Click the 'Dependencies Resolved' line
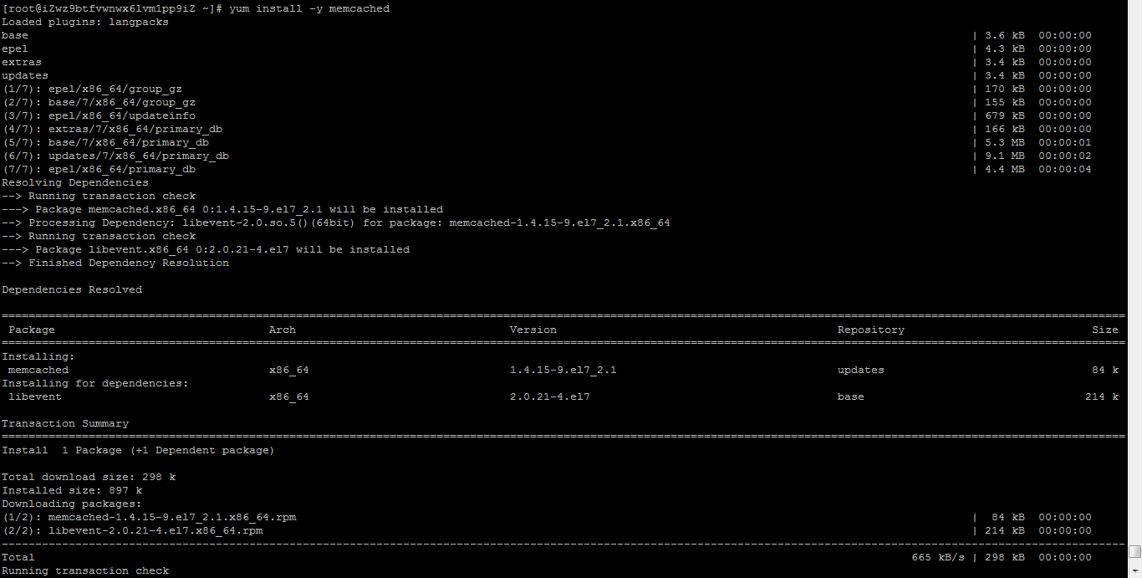Viewport: 1142px width, 578px height. 72,289
